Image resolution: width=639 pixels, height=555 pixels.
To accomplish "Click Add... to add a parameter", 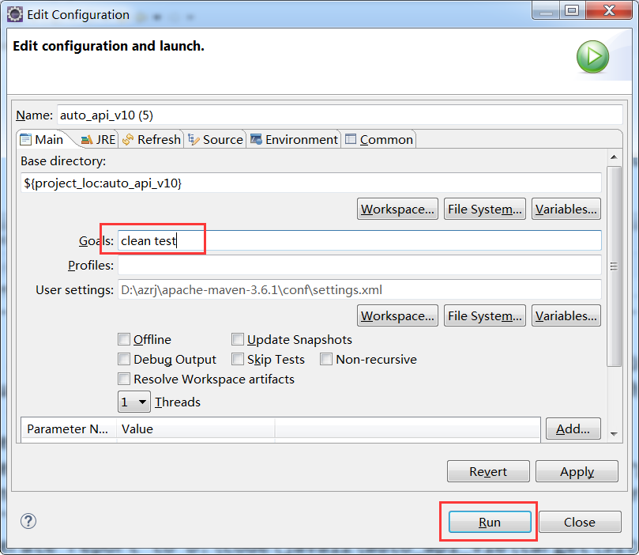I will tap(573, 429).
